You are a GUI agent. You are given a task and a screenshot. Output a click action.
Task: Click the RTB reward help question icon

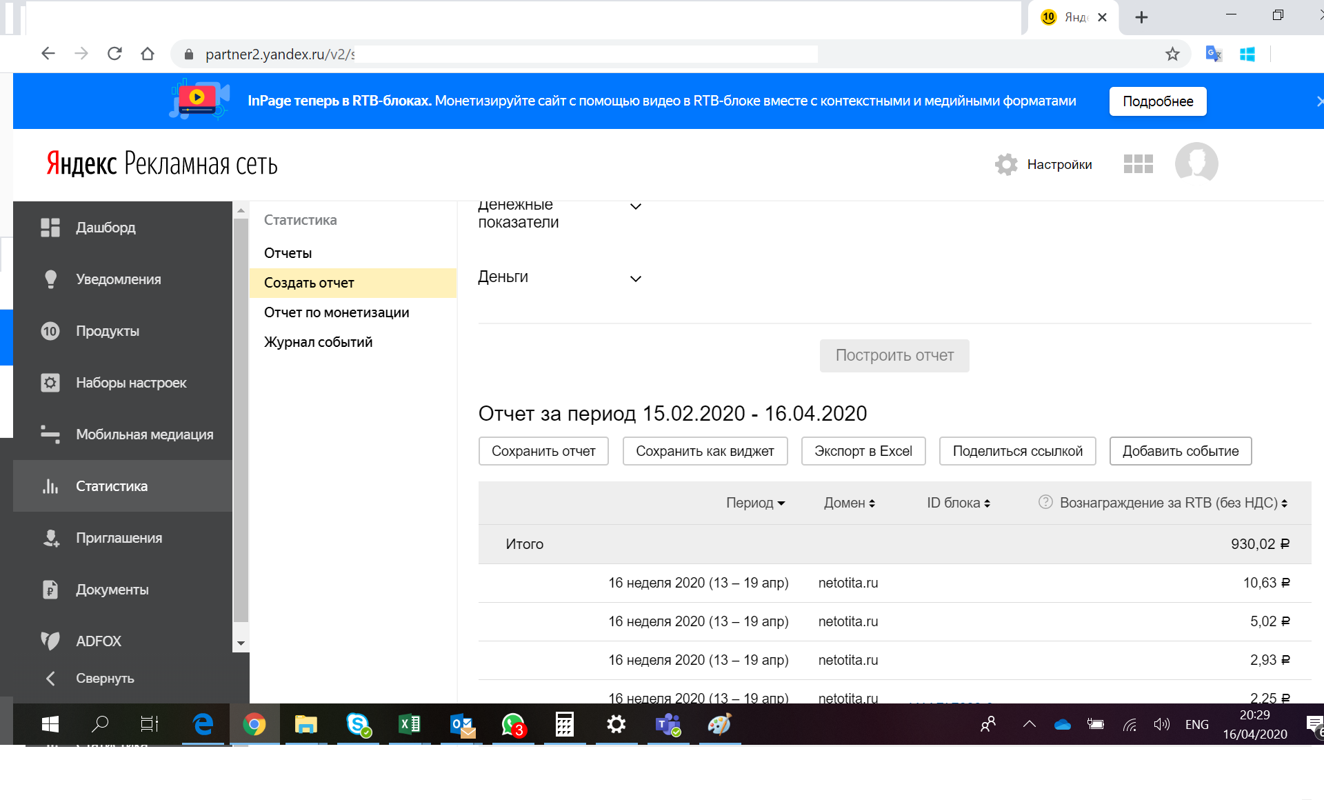click(1045, 502)
